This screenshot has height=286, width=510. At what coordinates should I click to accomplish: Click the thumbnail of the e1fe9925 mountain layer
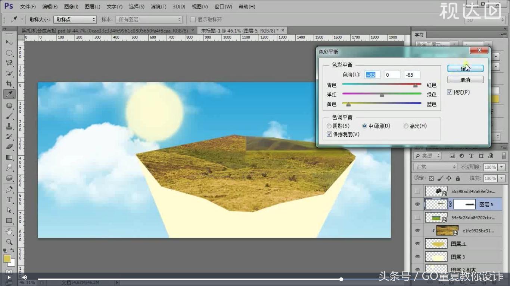[447, 230]
